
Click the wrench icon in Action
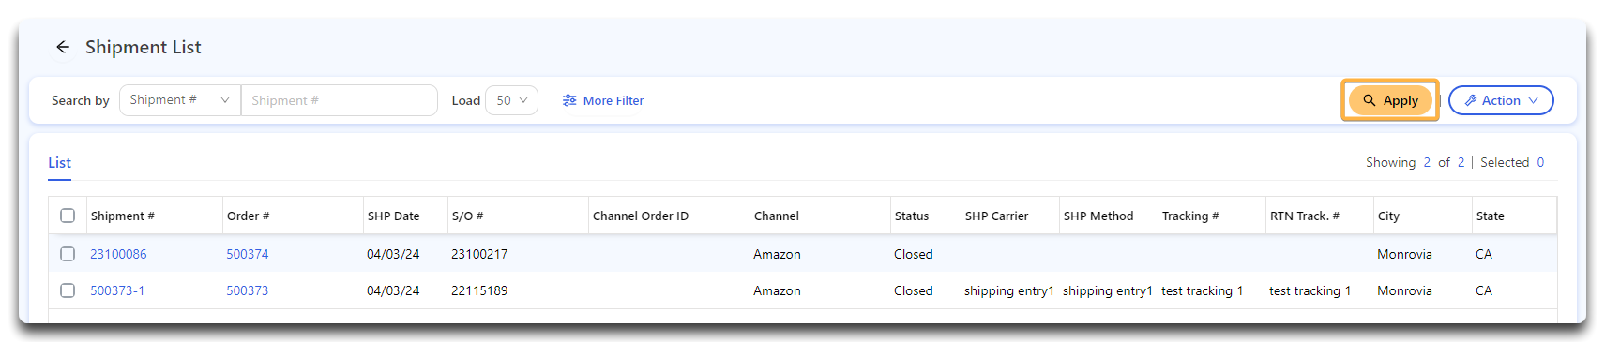coord(1471,100)
